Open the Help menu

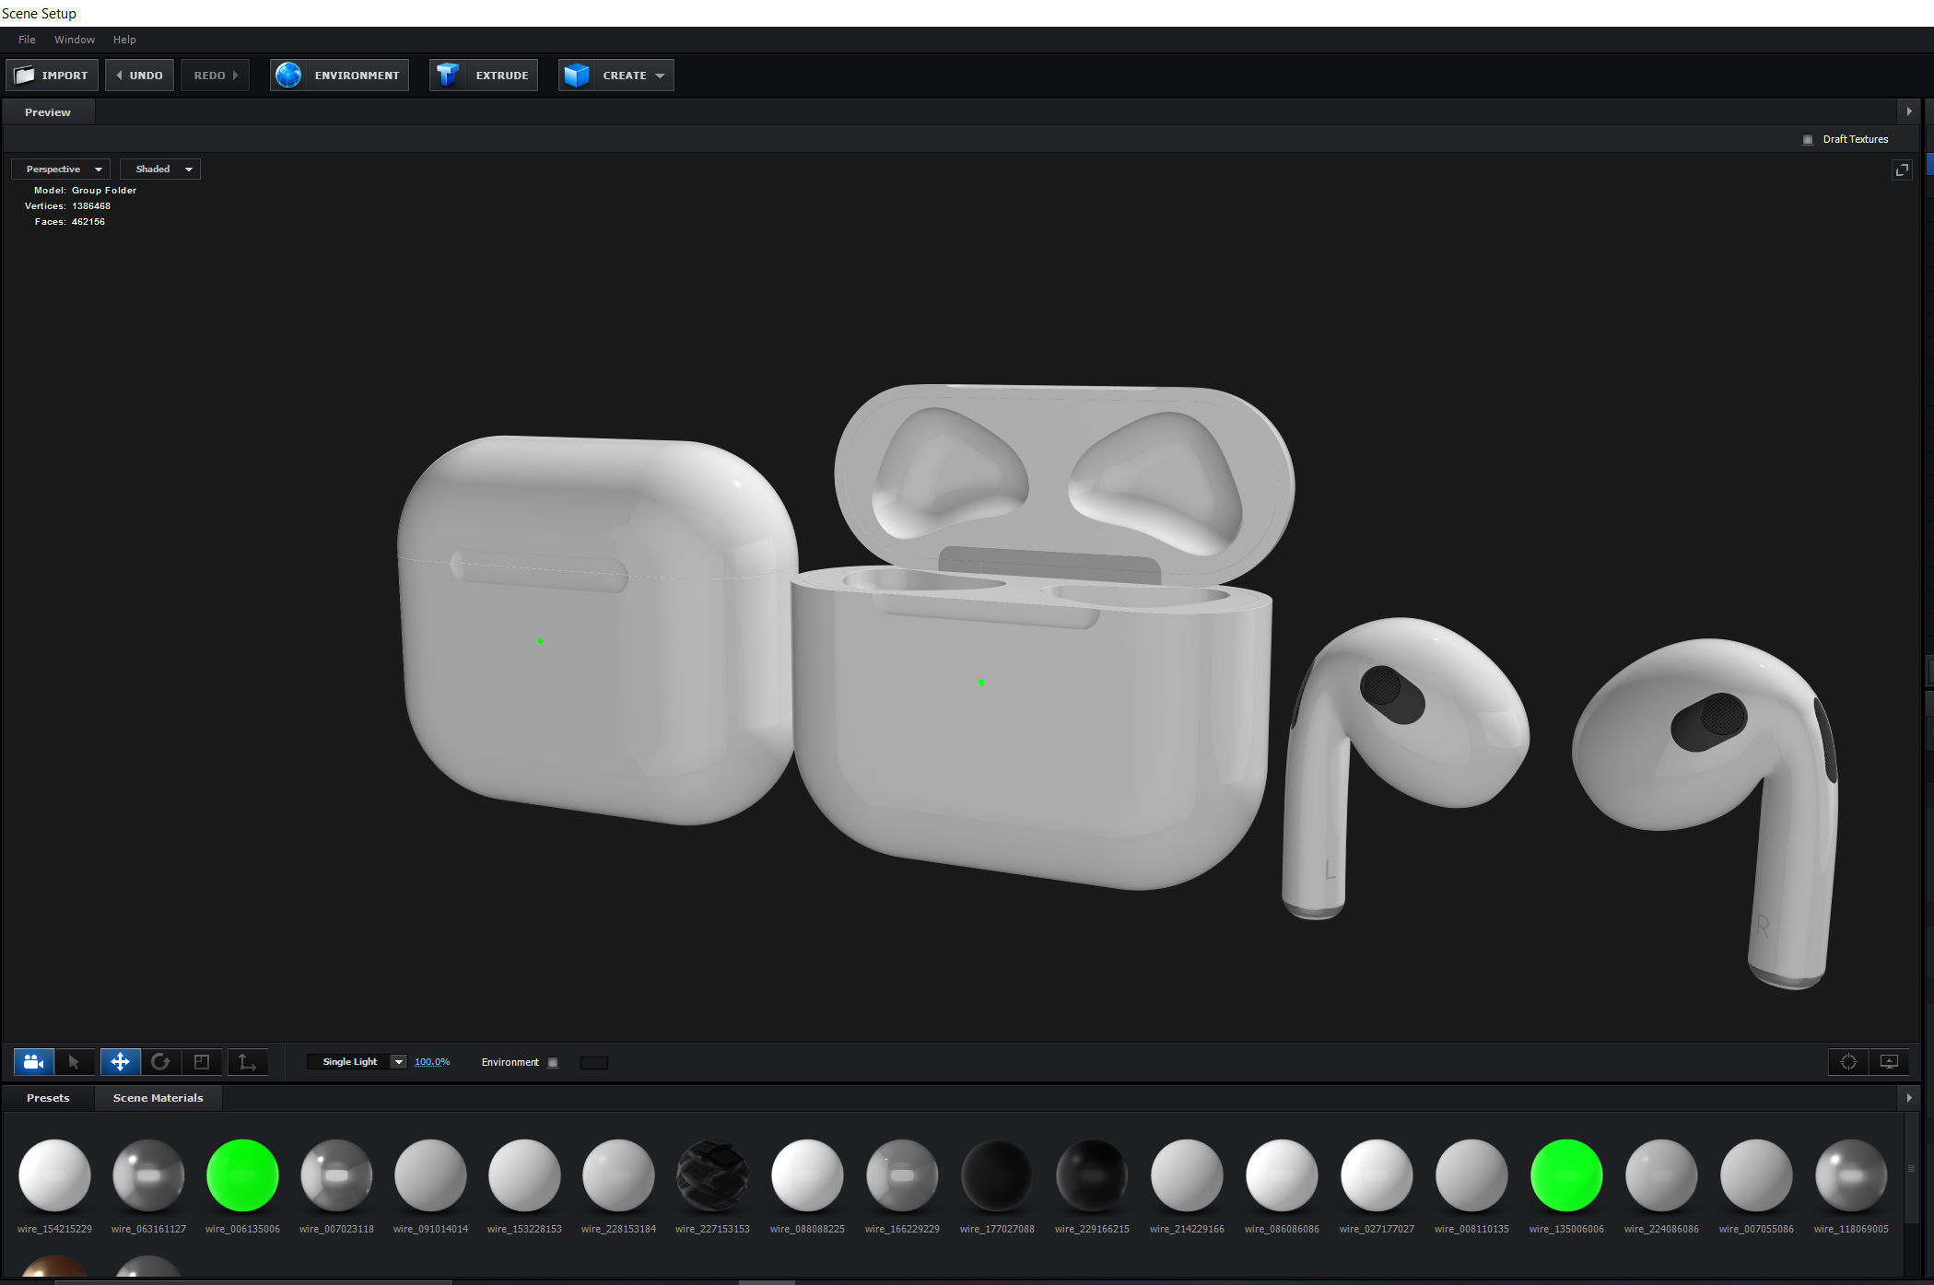coord(124,40)
